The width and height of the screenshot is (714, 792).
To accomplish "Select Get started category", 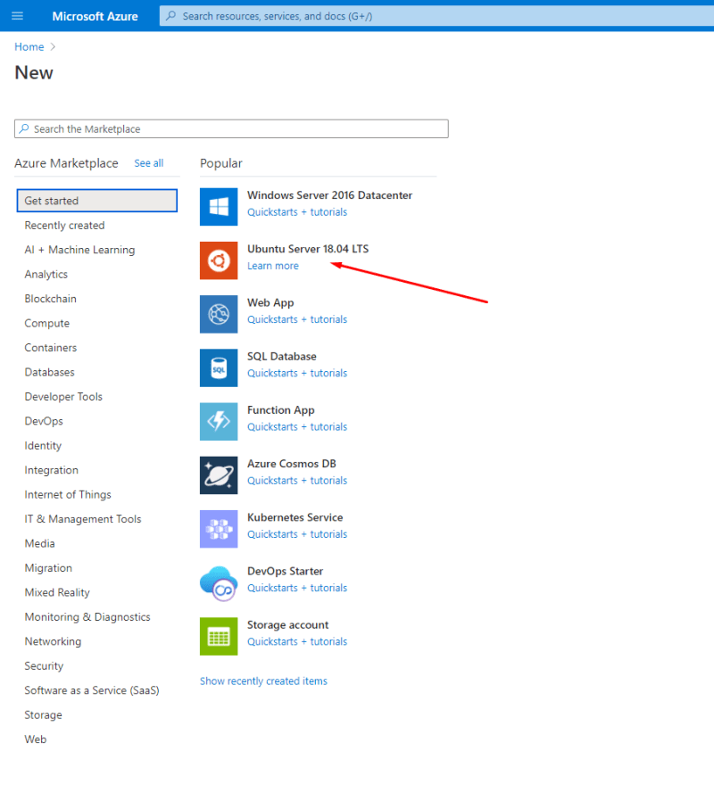I will 97,201.
